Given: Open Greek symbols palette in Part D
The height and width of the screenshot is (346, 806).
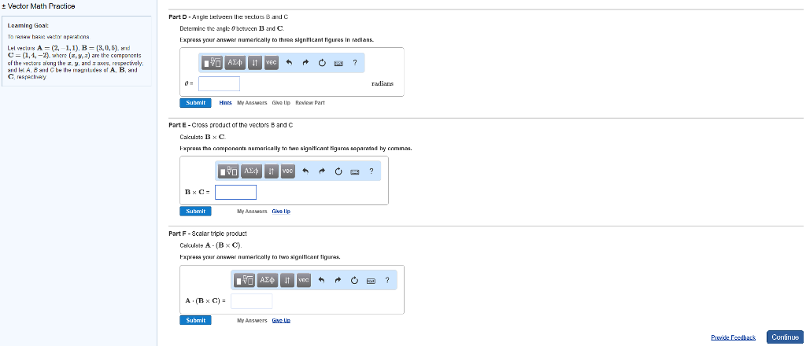Looking at the screenshot, I should (235, 63).
